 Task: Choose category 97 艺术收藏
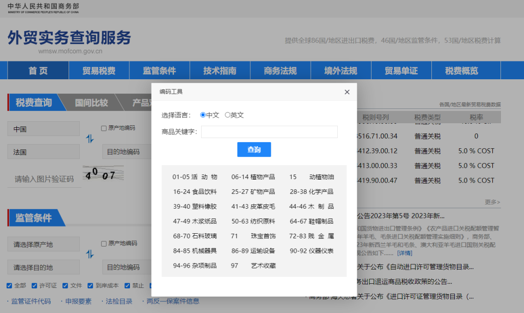(x=253, y=265)
